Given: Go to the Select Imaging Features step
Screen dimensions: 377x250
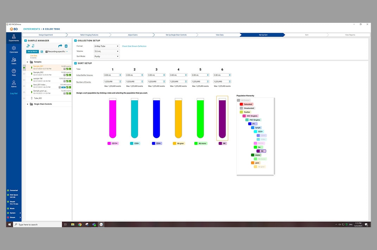Looking at the screenshot, I should click(89, 35).
